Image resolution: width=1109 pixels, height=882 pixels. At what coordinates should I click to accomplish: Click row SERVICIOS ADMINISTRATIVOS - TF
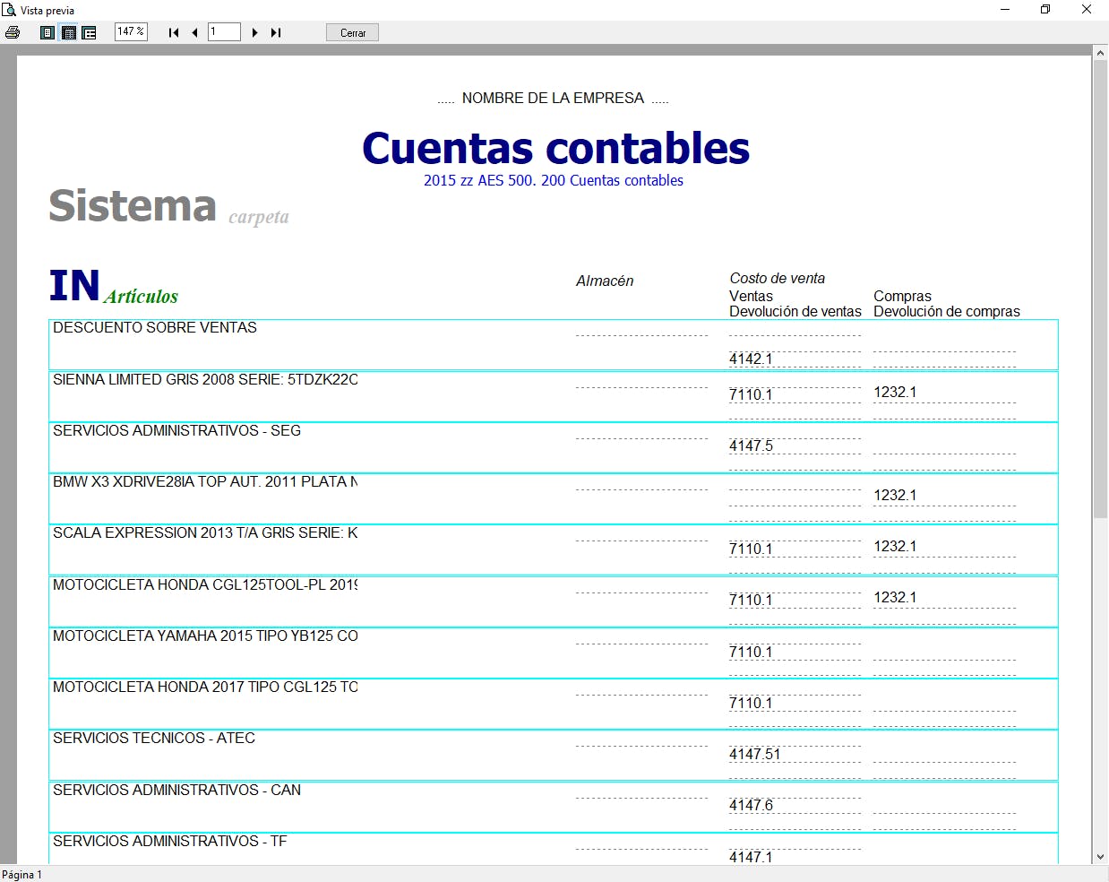[554, 849]
